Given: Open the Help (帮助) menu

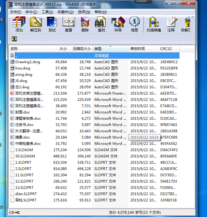Looking at the screenshot, I should [101, 12].
